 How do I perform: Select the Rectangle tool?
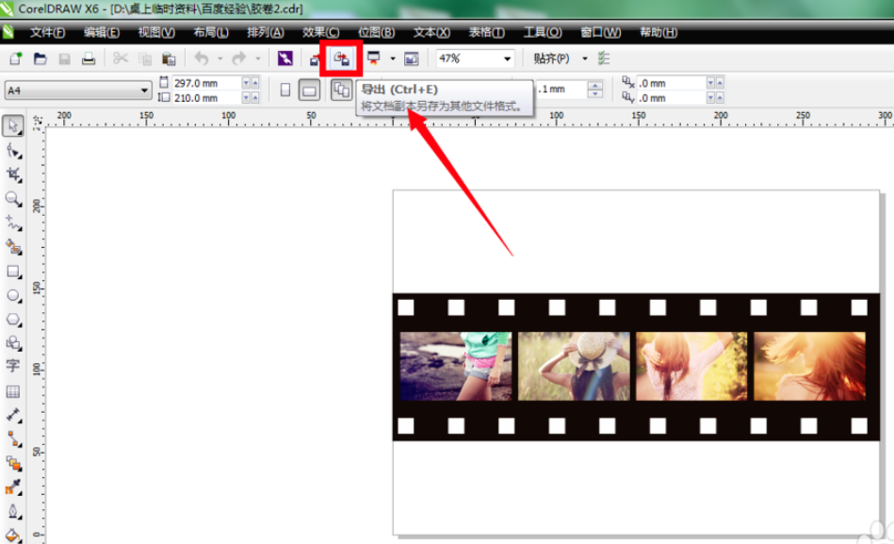pyautogui.click(x=13, y=272)
